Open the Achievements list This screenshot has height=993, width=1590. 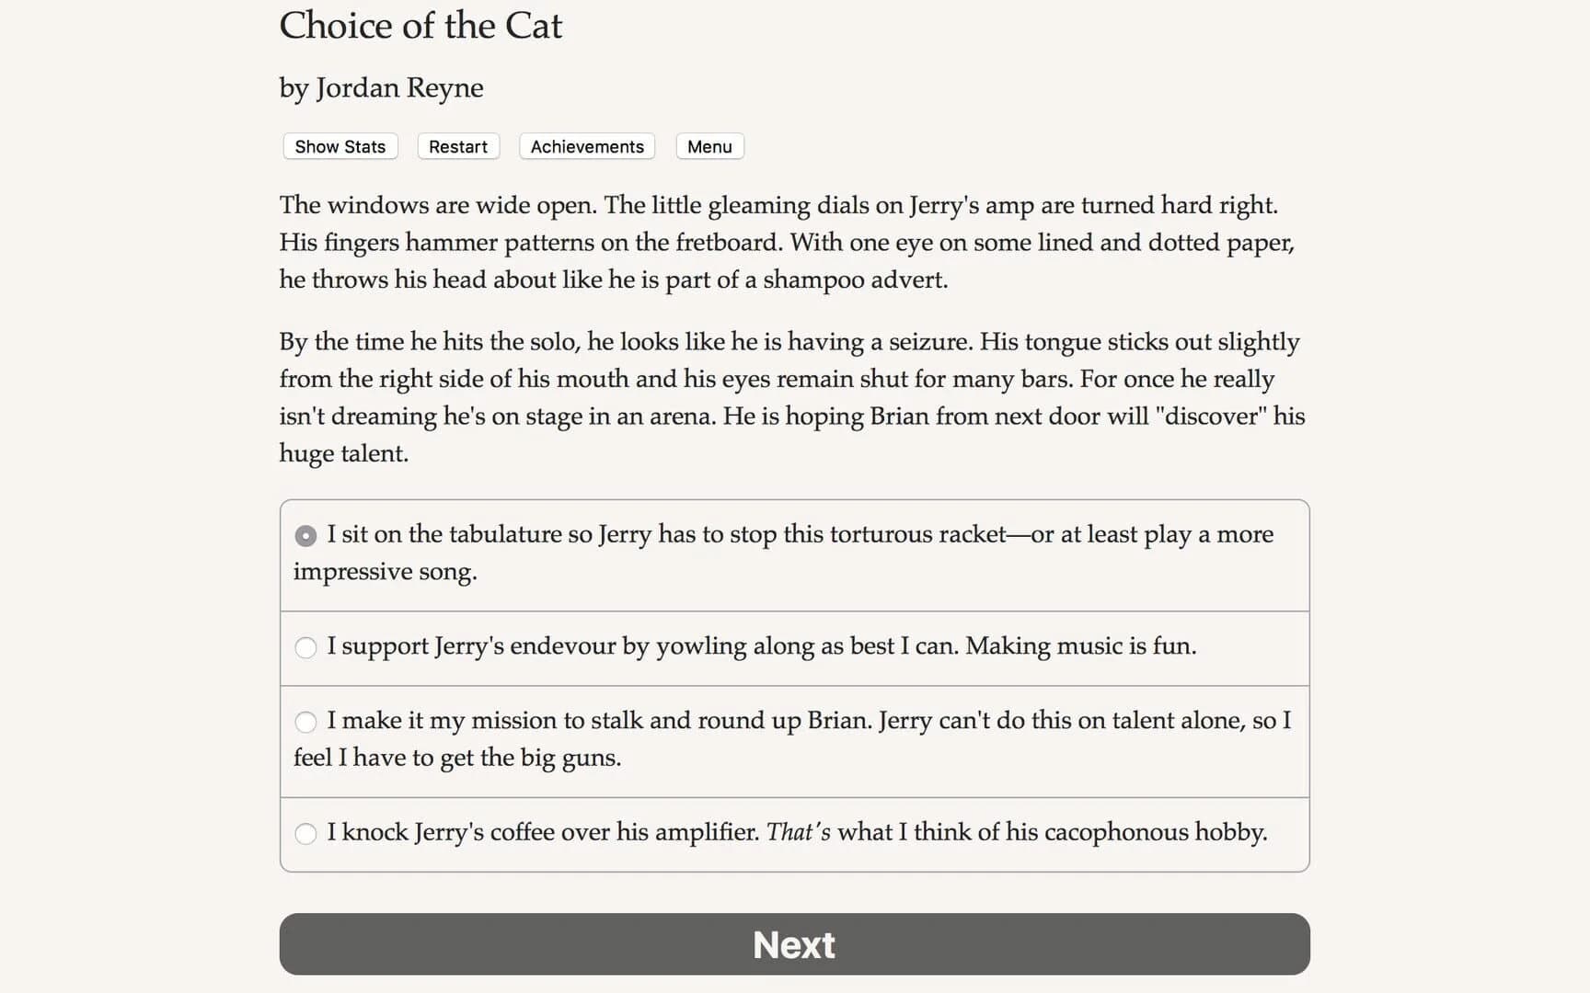[586, 146]
